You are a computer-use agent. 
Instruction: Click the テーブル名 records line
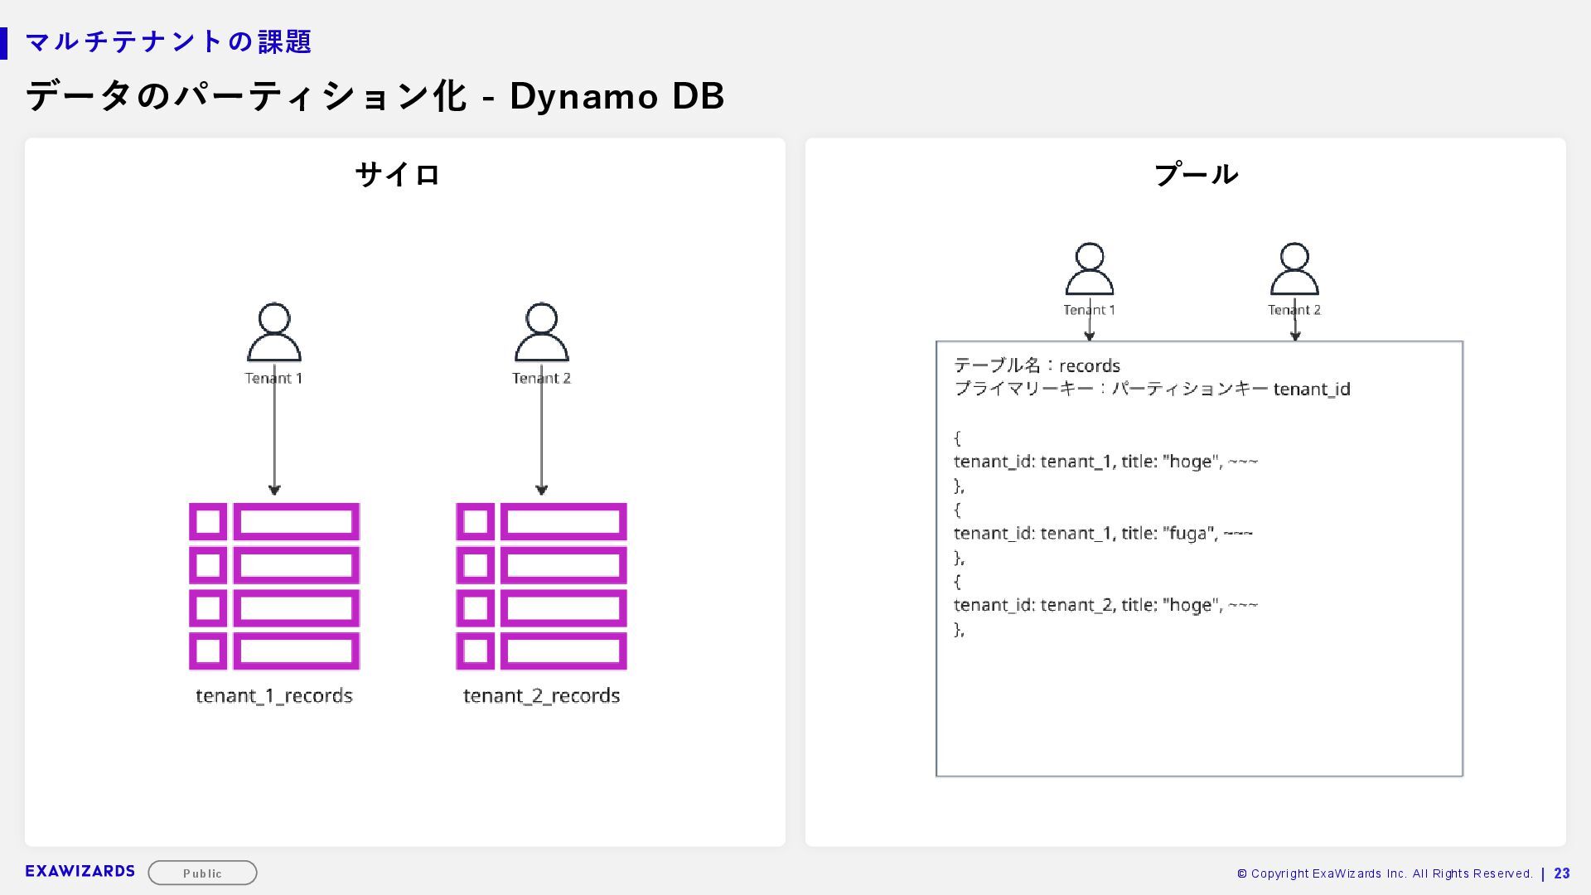coord(1037,365)
